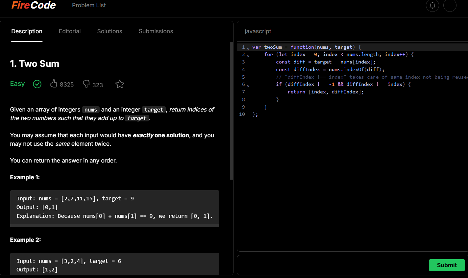468x278 pixels.
Task: Collapse the for loop fold on line 2
Action: 248,56
